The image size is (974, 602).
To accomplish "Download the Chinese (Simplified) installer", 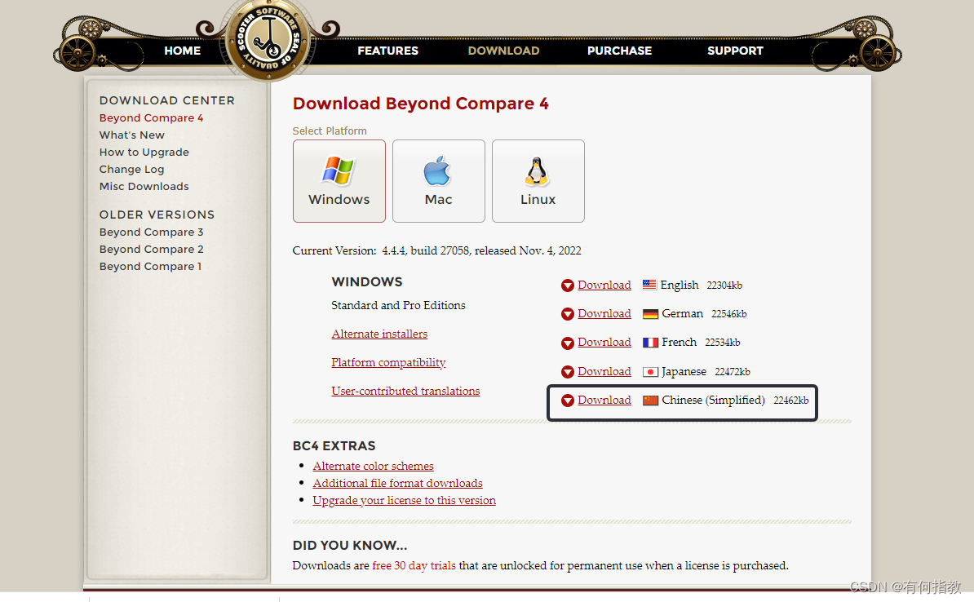I will (604, 400).
